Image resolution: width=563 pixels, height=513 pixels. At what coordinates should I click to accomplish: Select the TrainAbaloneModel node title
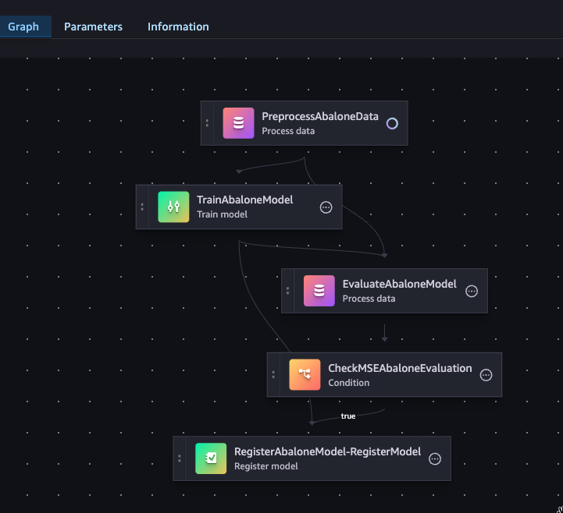245,200
